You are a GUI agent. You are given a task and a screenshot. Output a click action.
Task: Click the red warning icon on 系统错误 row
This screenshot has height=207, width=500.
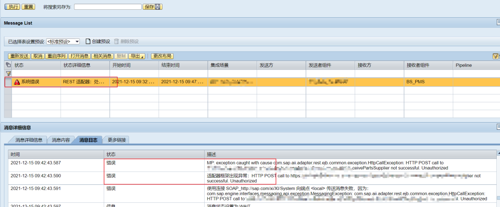pyautogui.click(x=17, y=82)
